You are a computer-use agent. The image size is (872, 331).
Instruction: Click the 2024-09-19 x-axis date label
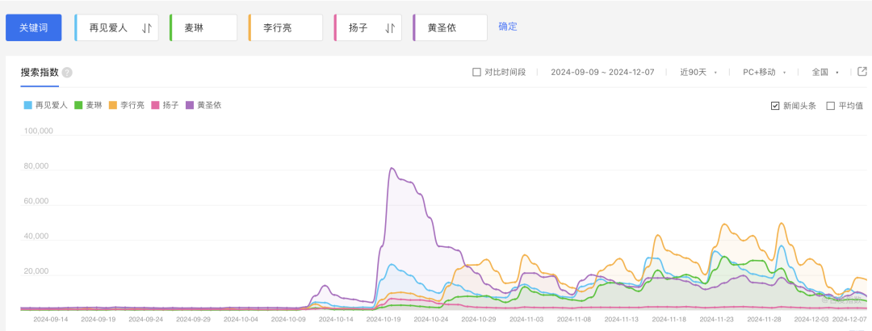point(99,320)
